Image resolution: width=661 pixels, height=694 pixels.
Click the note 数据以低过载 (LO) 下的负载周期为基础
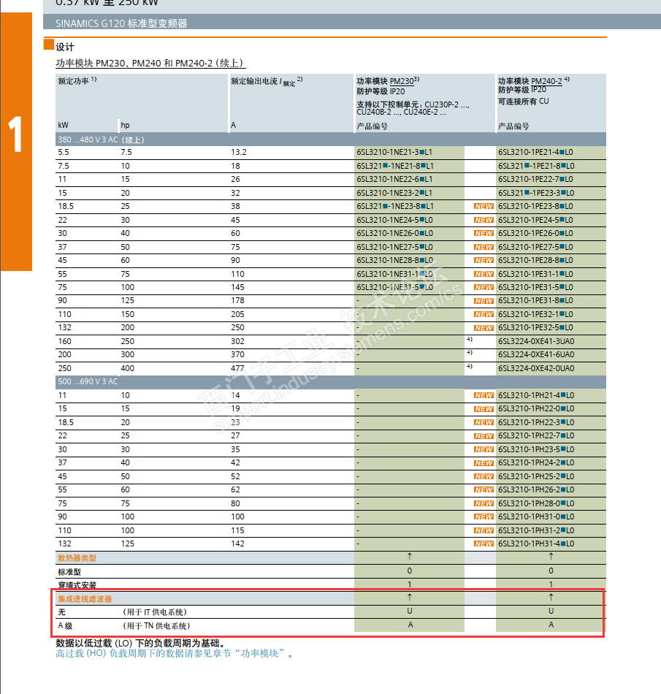142,643
